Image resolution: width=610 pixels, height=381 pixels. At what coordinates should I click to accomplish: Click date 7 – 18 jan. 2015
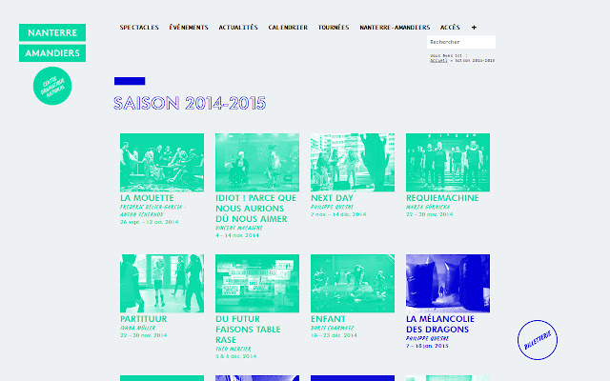click(427, 346)
